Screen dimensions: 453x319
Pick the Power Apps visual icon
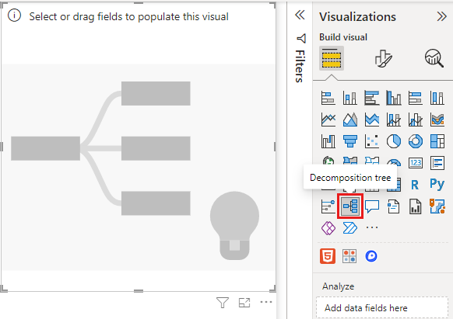click(328, 228)
